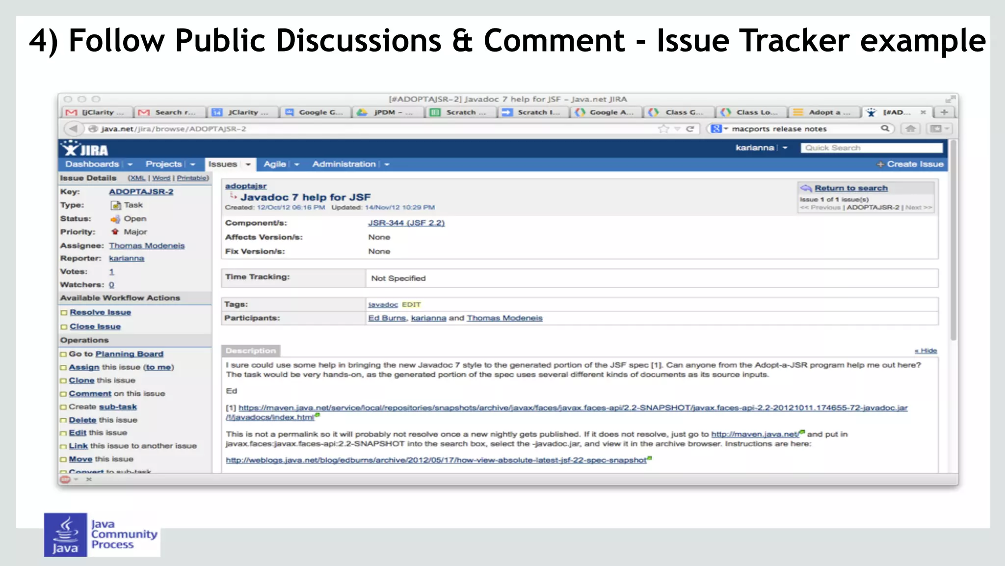This screenshot has height=566, width=1005.
Task: Click the reload page icon
Action: [x=689, y=129]
